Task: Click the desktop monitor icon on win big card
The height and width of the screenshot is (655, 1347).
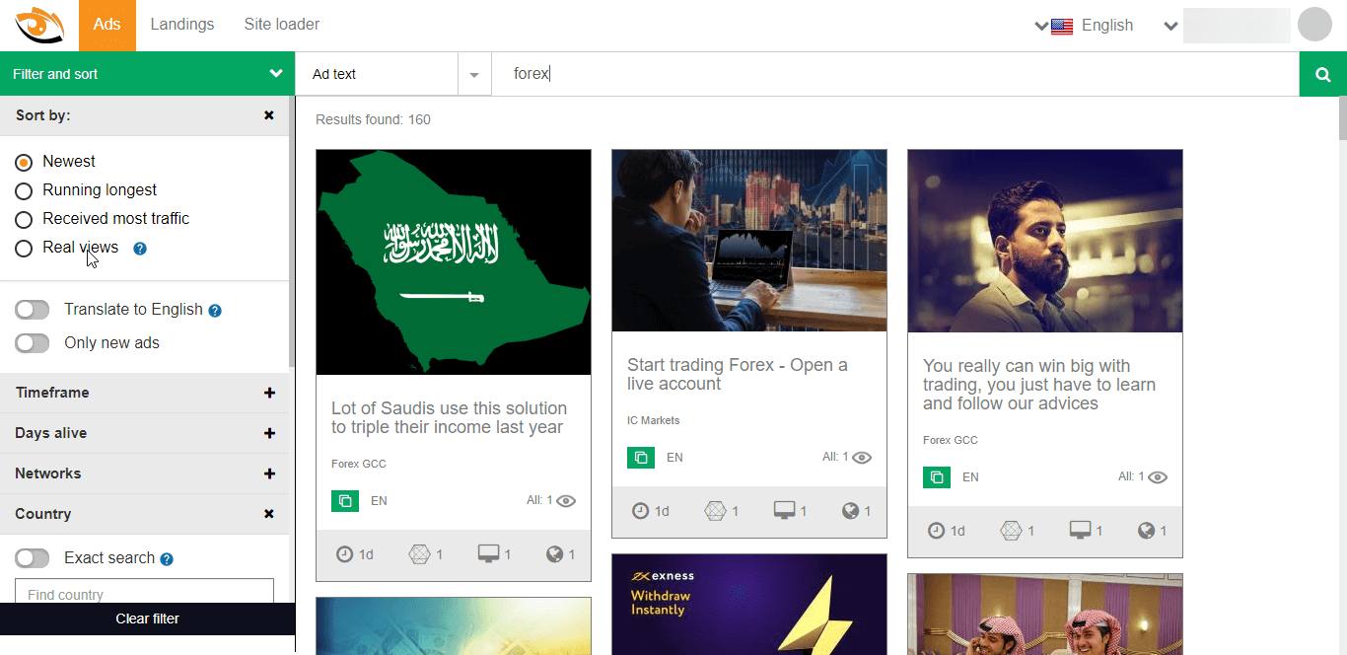Action: coord(1080,531)
